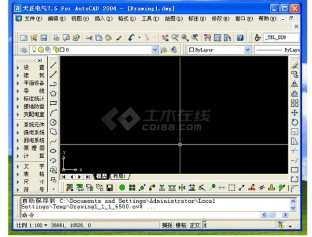Click the ByLayer linetype selector
The height and width of the screenshot is (237, 312).
click(277, 50)
